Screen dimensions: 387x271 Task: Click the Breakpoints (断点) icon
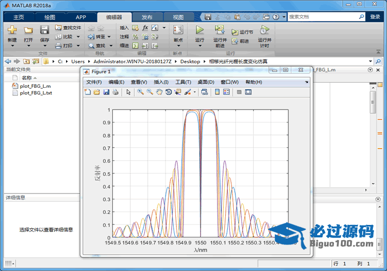tap(178, 30)
